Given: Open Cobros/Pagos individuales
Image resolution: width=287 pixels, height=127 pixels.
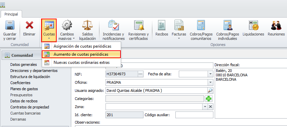Looking at the screenshot, I should tap(228, 30).
